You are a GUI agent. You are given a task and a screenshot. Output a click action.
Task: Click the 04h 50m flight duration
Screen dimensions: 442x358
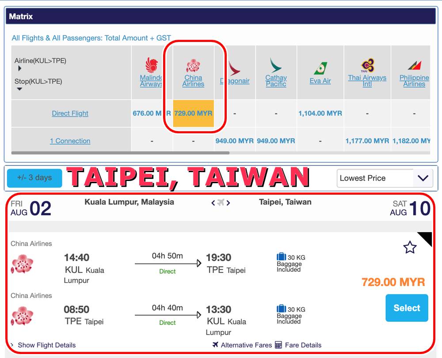(x=168, y=256)
